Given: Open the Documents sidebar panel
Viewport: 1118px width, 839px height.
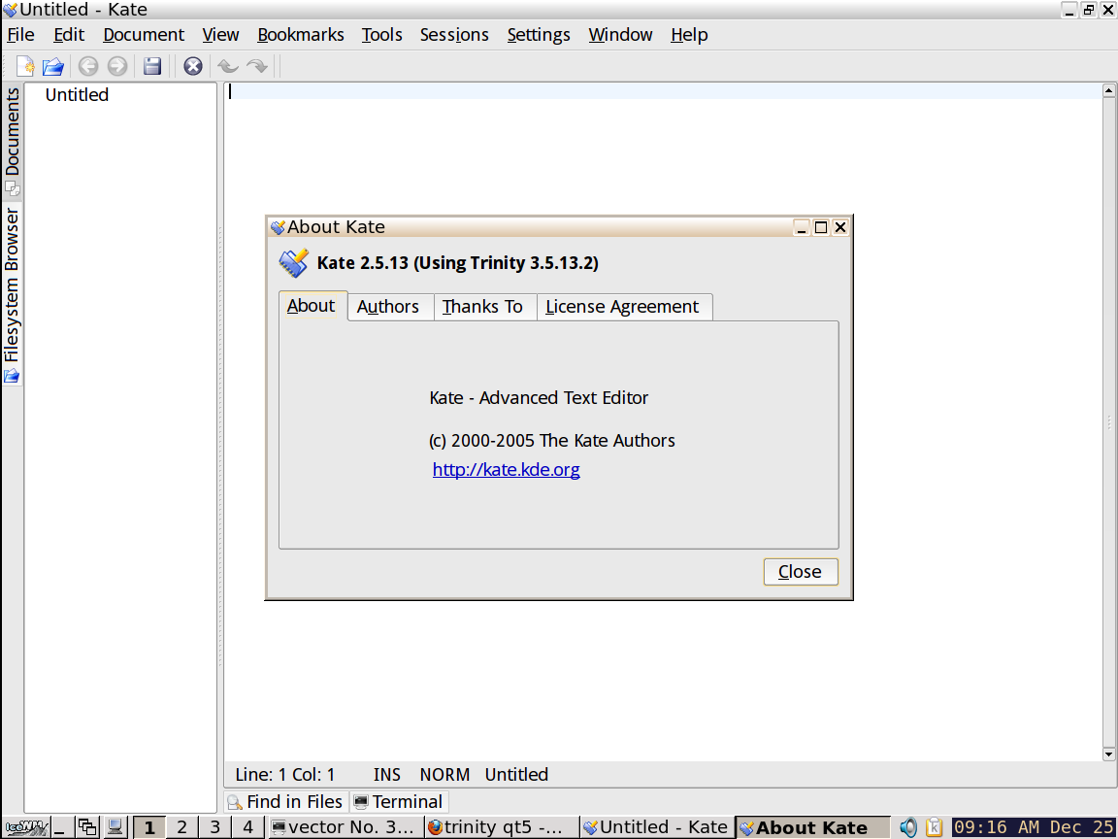Looking at the screenshot, I should [12, 141].
